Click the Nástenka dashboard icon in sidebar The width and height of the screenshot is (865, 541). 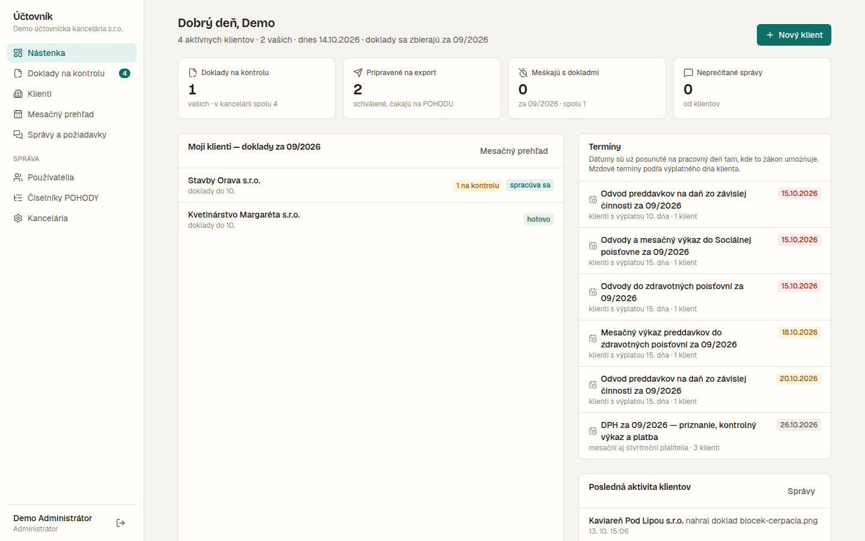(18, 53)
